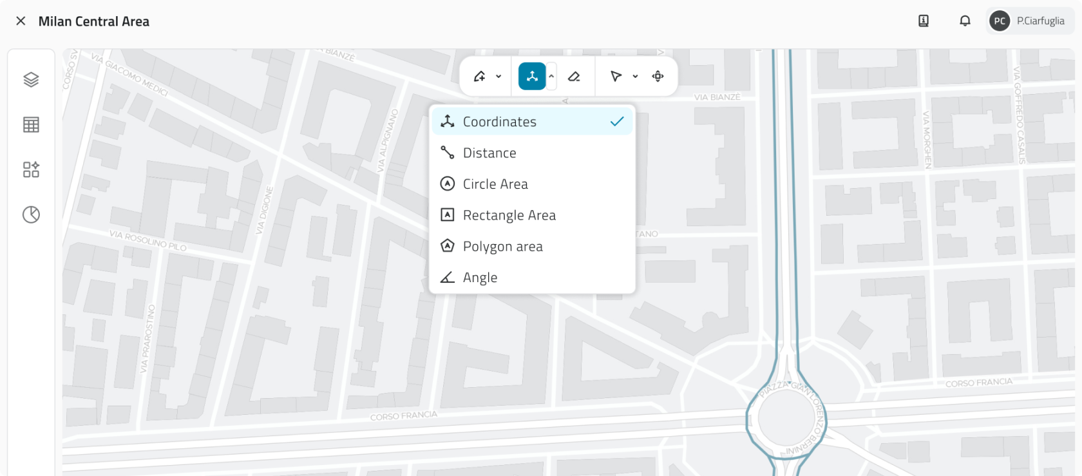This screenshot has width=1082, height=476.
Task: Expand the selection tool dropdown arrow
Action: pyautogui.click(x=635, y=77)
